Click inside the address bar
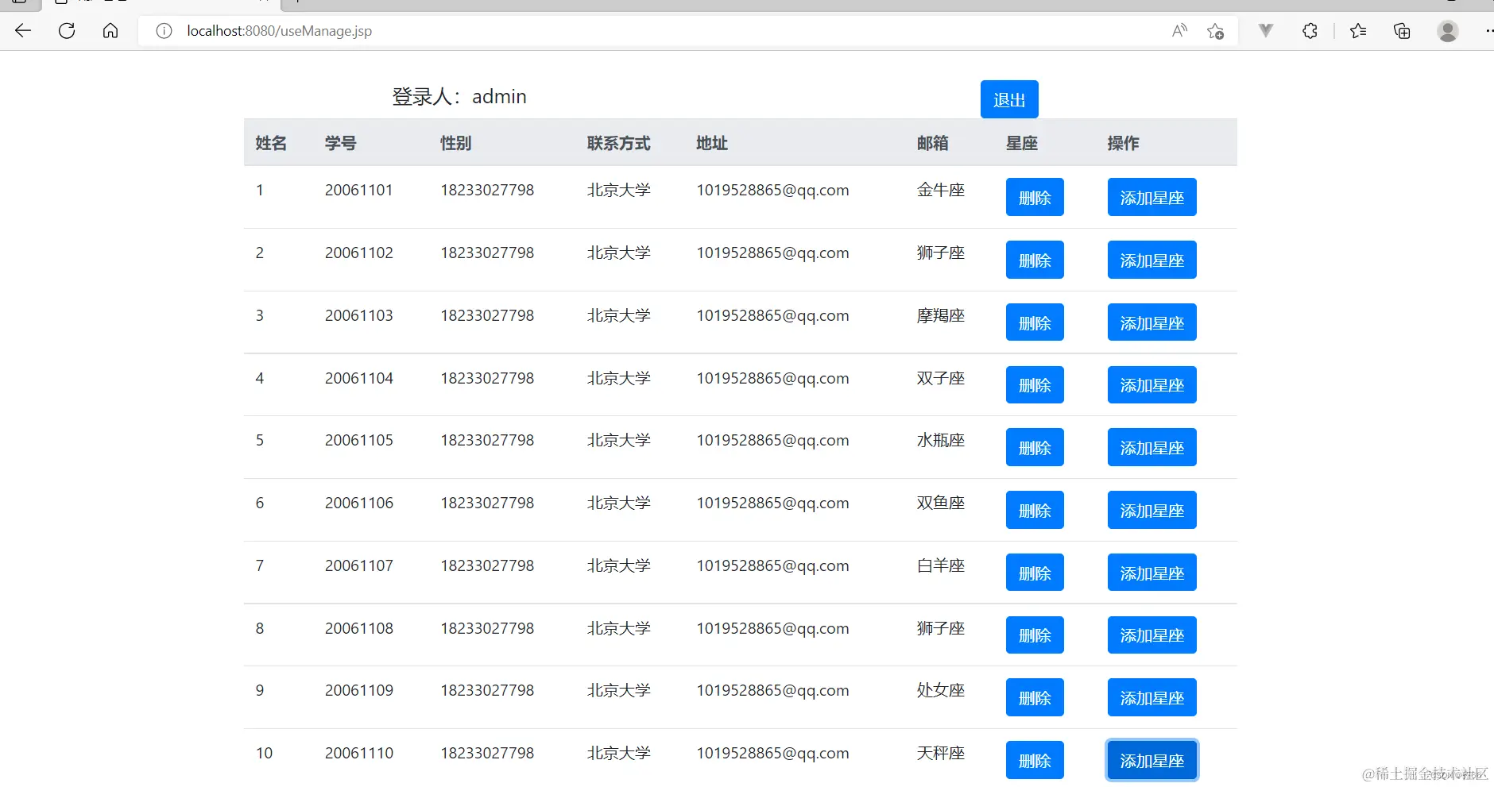The height and width of the screenshot is (787, 1494). 477,31
